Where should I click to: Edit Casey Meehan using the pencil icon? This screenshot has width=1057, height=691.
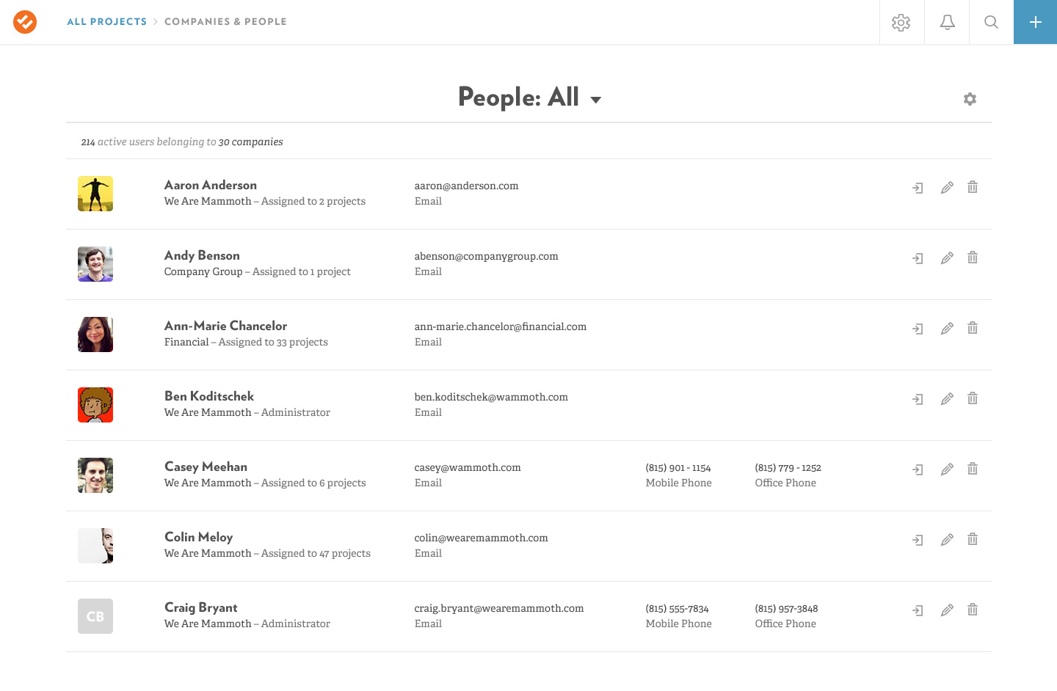tap(947, 469)
